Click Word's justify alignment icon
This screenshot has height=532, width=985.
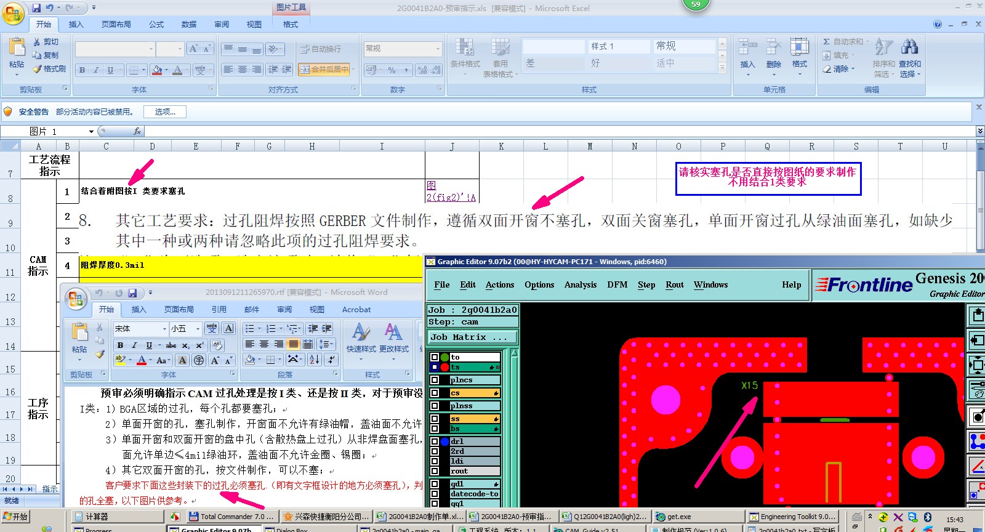click(293, 344)
